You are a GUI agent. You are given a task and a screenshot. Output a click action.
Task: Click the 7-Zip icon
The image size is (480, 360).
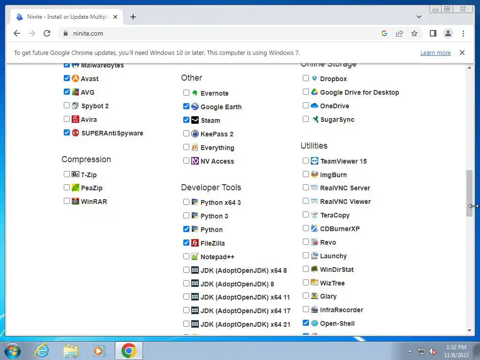point(75,174)
